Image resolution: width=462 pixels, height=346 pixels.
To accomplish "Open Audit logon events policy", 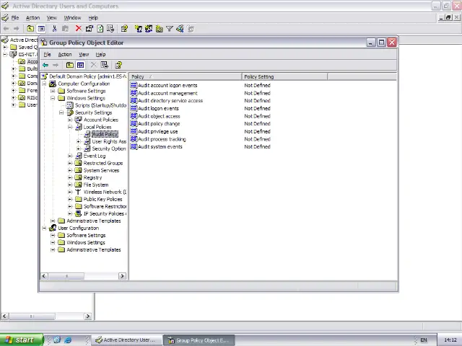I will [158, 108].
